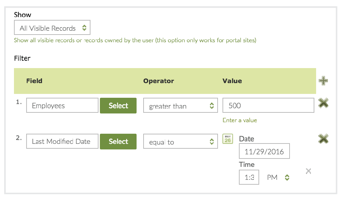The image size is (343, 199).
Task: Click the Employees field text box
Action: (62, 105)
